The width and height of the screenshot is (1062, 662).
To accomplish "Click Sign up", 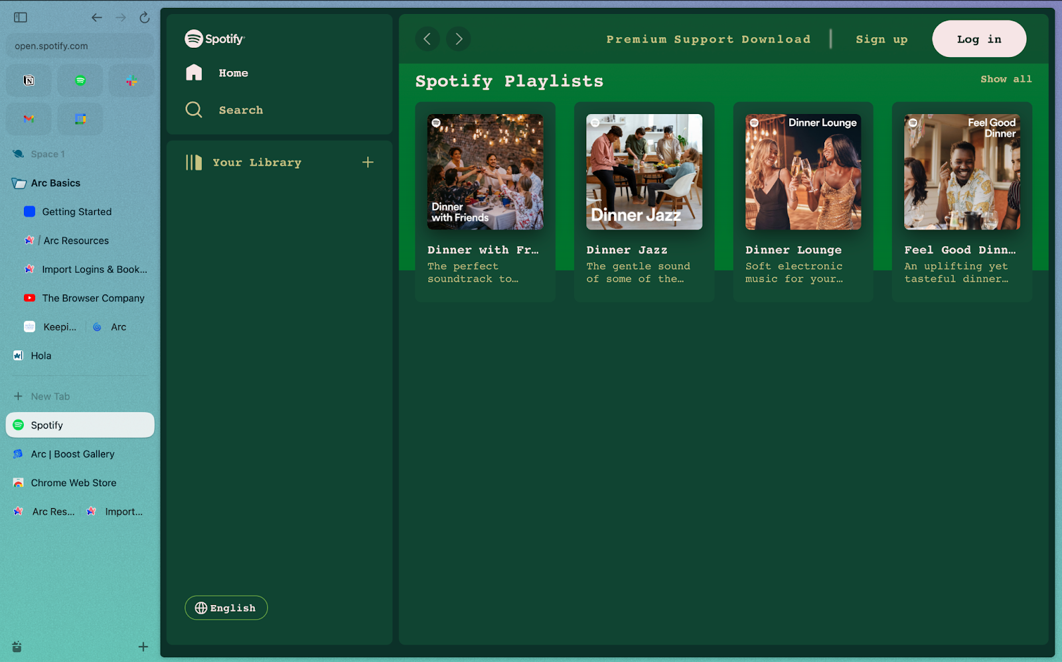I will pos(881,39).
